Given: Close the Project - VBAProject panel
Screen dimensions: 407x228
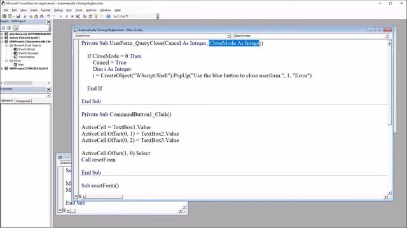Looking at the screenshot, I should [x=48, y=22].
